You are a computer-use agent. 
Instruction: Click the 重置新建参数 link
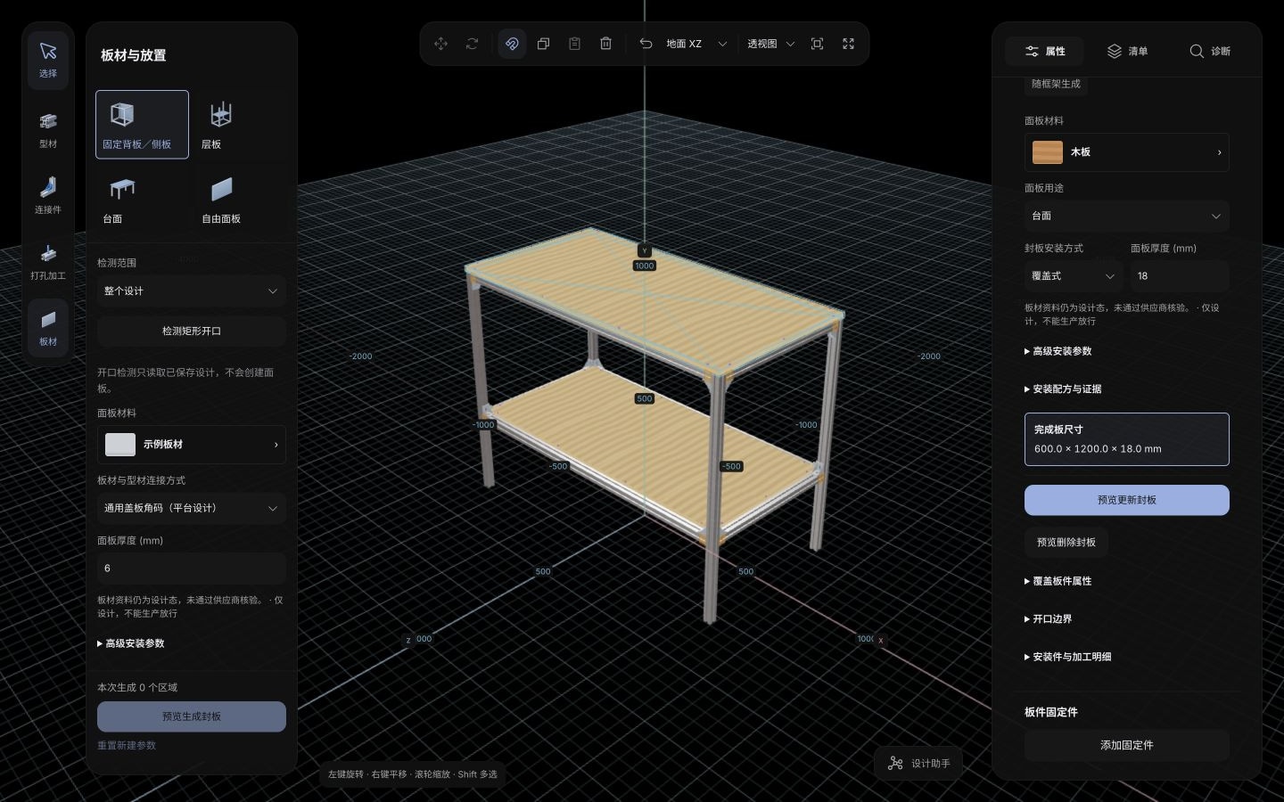click(127, 746)
